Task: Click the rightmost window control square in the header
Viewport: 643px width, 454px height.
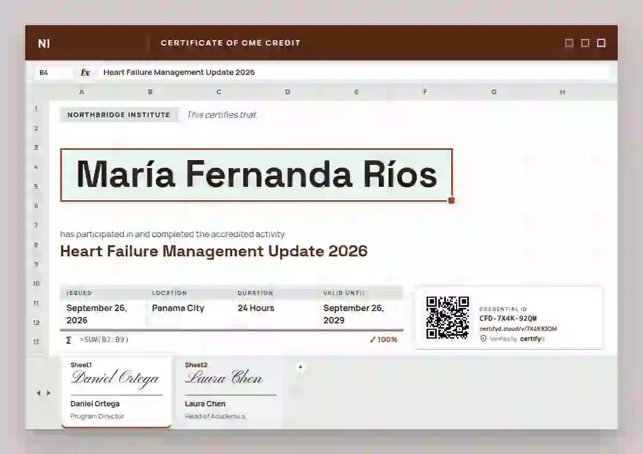Action: [601, 43]
